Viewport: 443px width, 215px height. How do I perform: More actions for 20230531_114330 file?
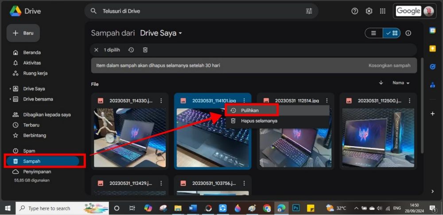tap(161, 101)
